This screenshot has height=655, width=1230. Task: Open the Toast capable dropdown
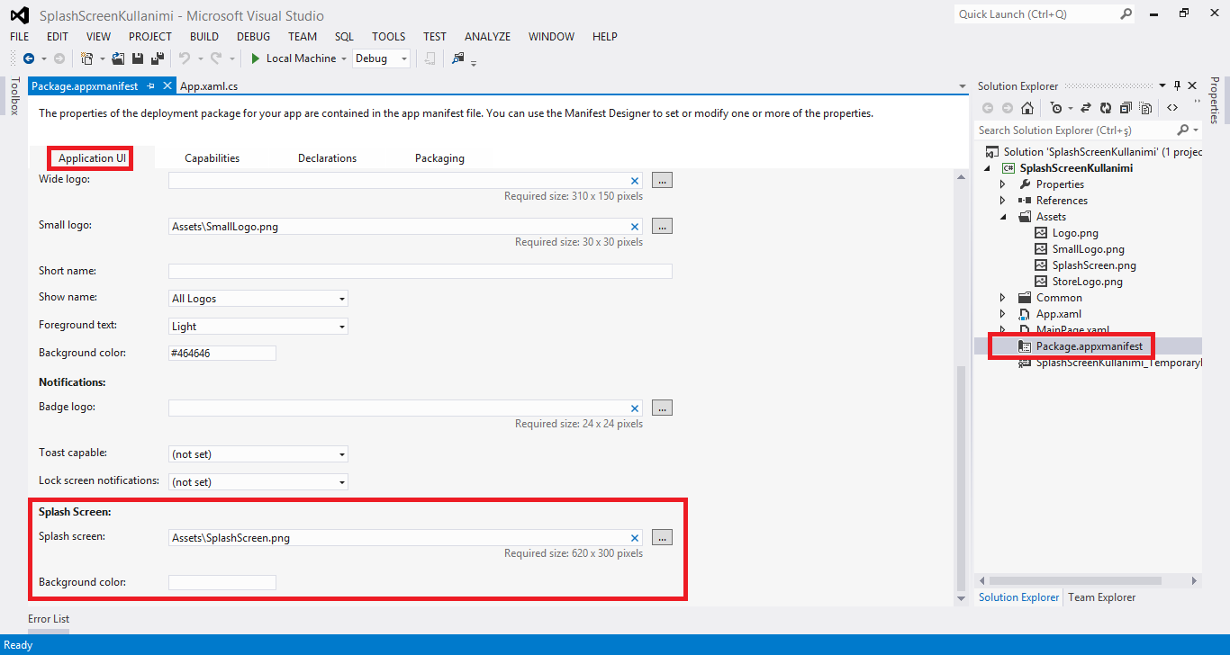258,454
